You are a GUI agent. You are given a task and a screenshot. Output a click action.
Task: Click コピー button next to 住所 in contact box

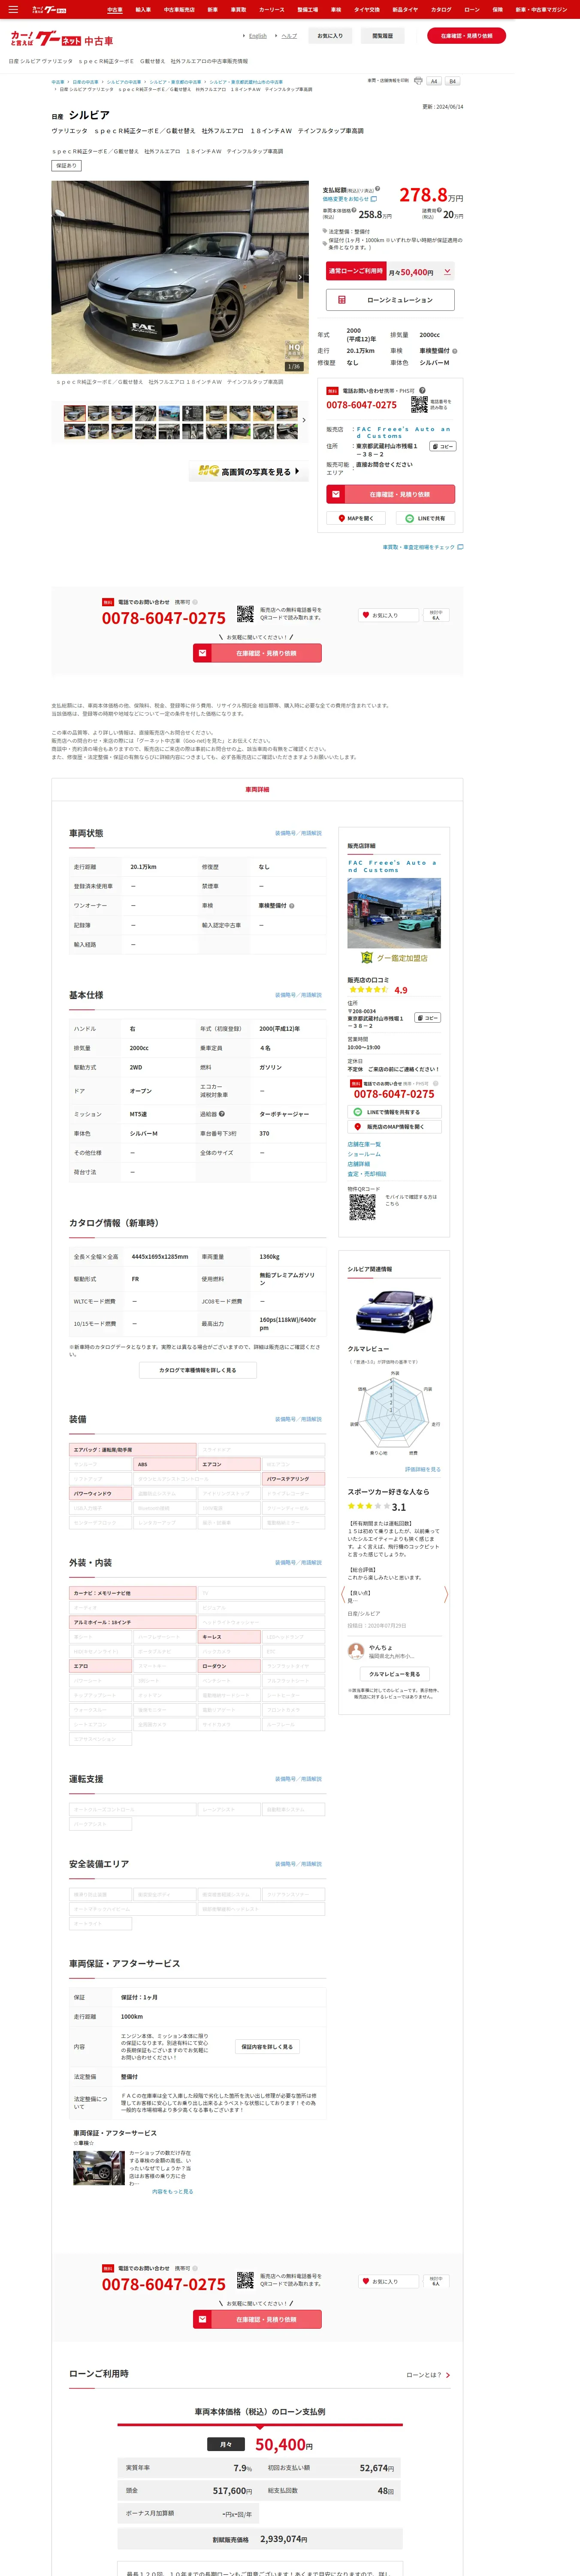coord(443,446)
